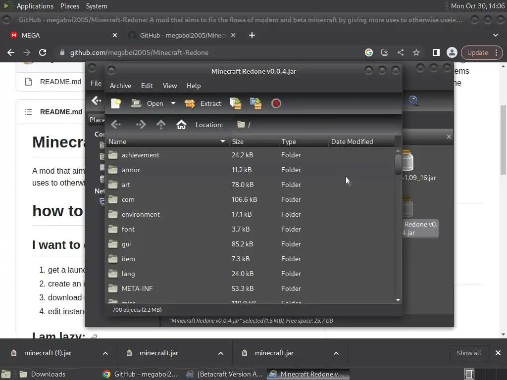
Task: Select the gui folder
Action: (x=250, y=244)
